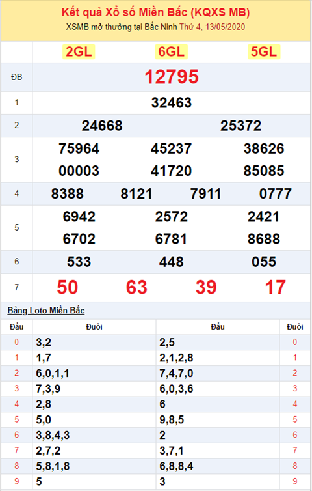Select second prize number 24668

pyautogui.click(x=102, y=126)
